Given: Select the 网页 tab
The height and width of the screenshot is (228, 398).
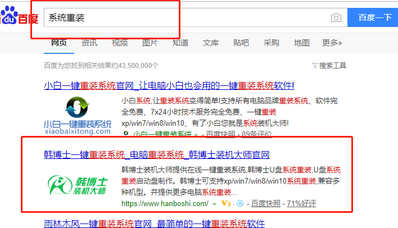Looking at the screenshot, I should tap(59, 43).
